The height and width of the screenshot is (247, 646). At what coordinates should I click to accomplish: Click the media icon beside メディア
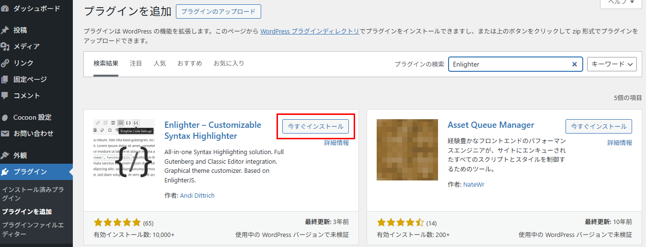5,46
